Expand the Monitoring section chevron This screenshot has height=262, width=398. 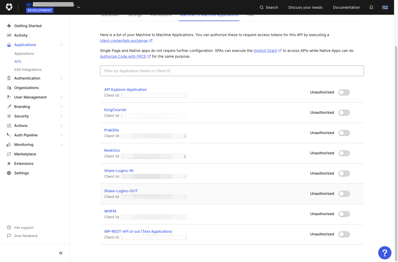(61, 145)
